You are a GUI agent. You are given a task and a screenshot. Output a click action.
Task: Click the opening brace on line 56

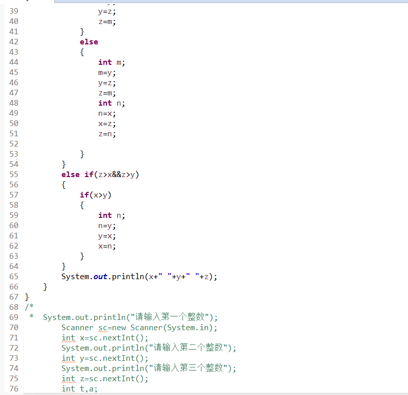[x=63, y=185]
